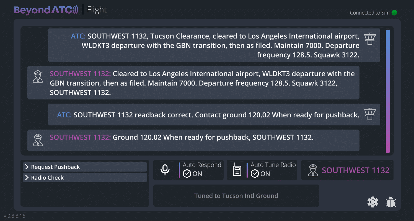The height and width of the screenshot is (221, 414).
Task: Click the BeyondATC logo
Action: [x=46, y=10]
